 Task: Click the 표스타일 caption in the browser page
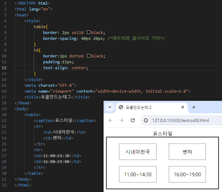(162, 133)
